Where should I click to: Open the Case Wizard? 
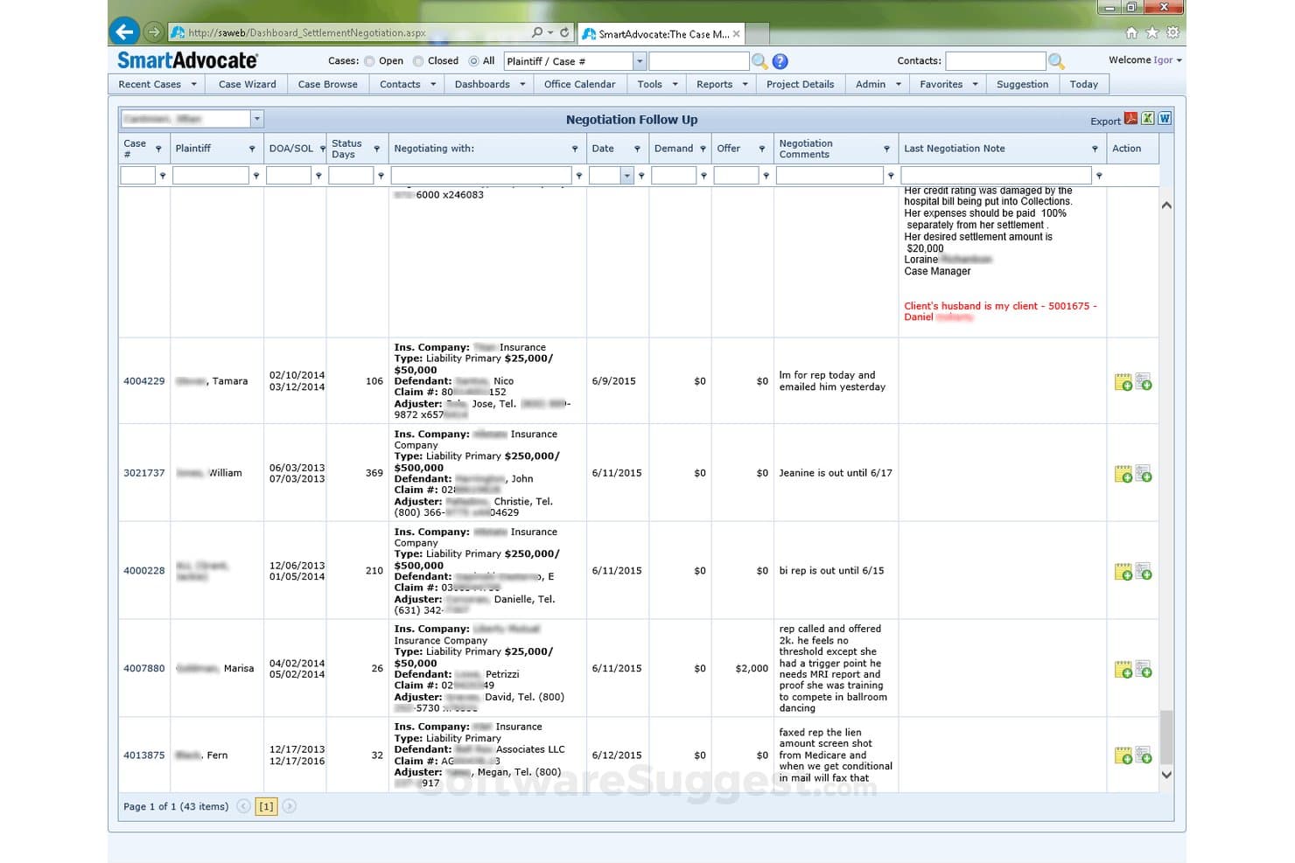pos(247,84)
